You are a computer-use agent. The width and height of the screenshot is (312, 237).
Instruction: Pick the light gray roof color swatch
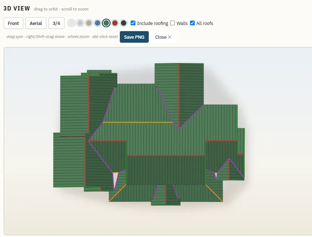click(x=80, y=23)
